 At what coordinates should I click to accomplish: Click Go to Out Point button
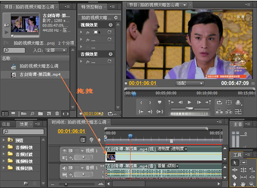[150, 112]
